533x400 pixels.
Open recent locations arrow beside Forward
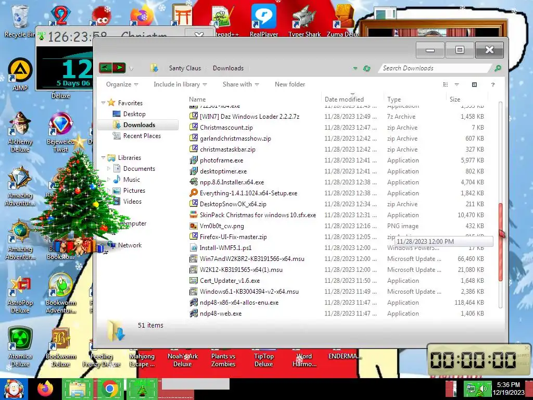coord(131,68)
